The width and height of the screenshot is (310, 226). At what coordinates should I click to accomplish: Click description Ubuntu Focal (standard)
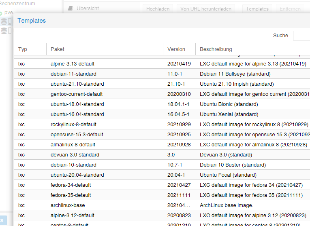click(x=228, y=175)
